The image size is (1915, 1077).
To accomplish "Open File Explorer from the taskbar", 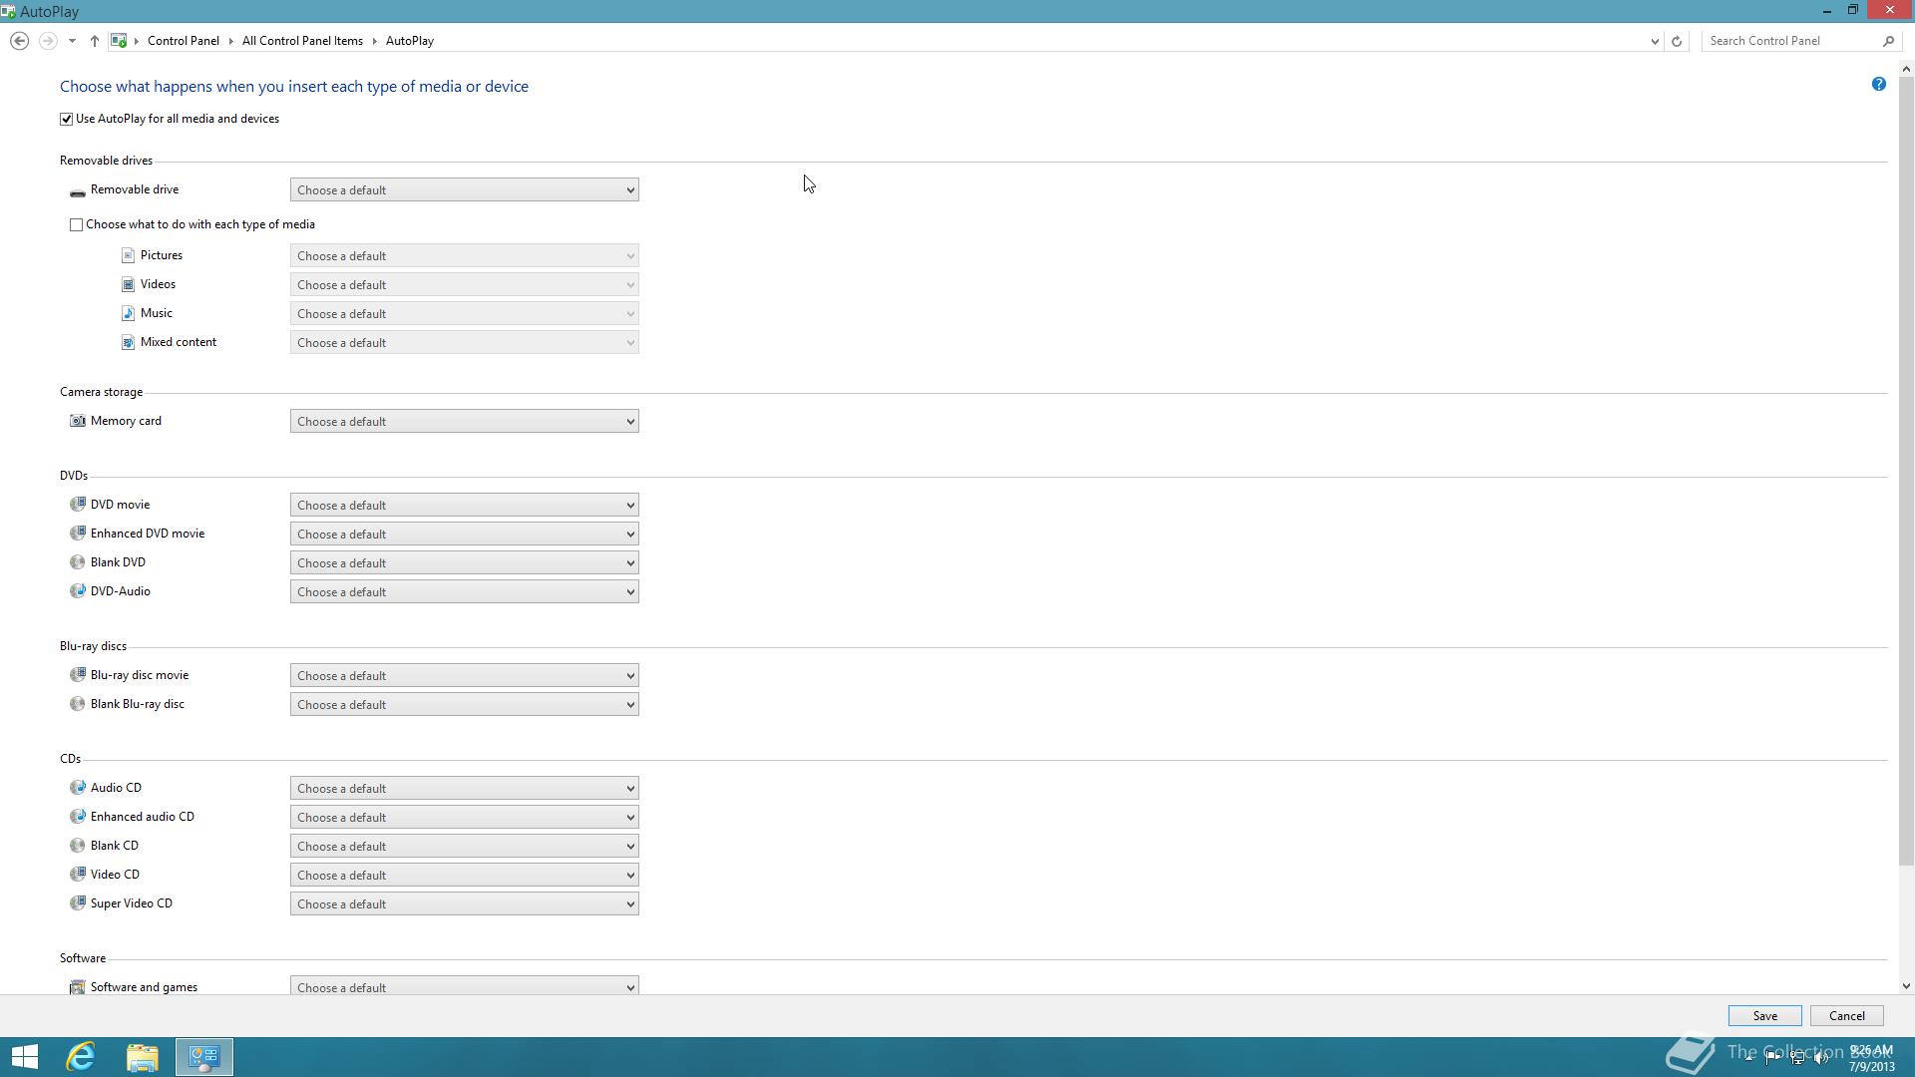I will (143, 1056).
